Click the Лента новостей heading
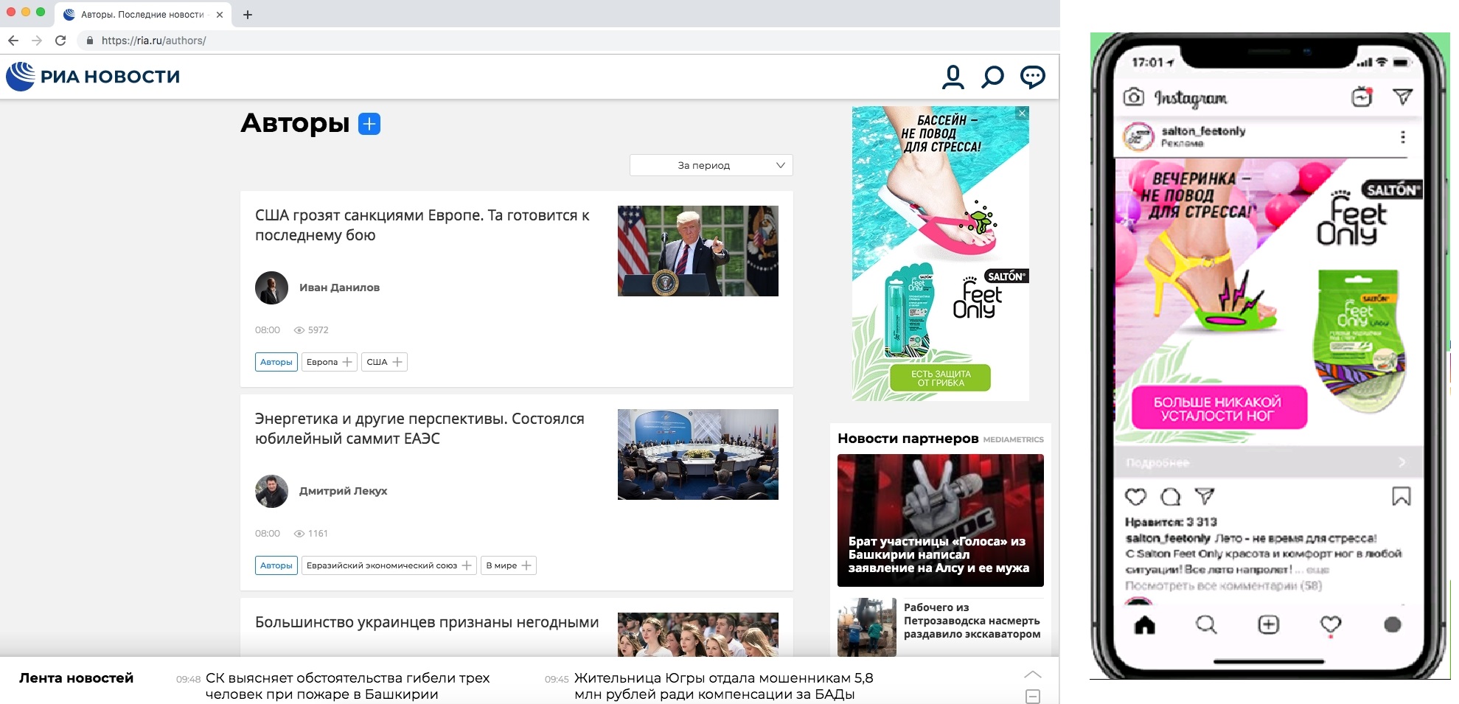1459x704 pixels. point(77,678)
